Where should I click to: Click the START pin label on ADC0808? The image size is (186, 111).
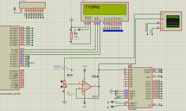pyautogui.click(x=148, y=72)
